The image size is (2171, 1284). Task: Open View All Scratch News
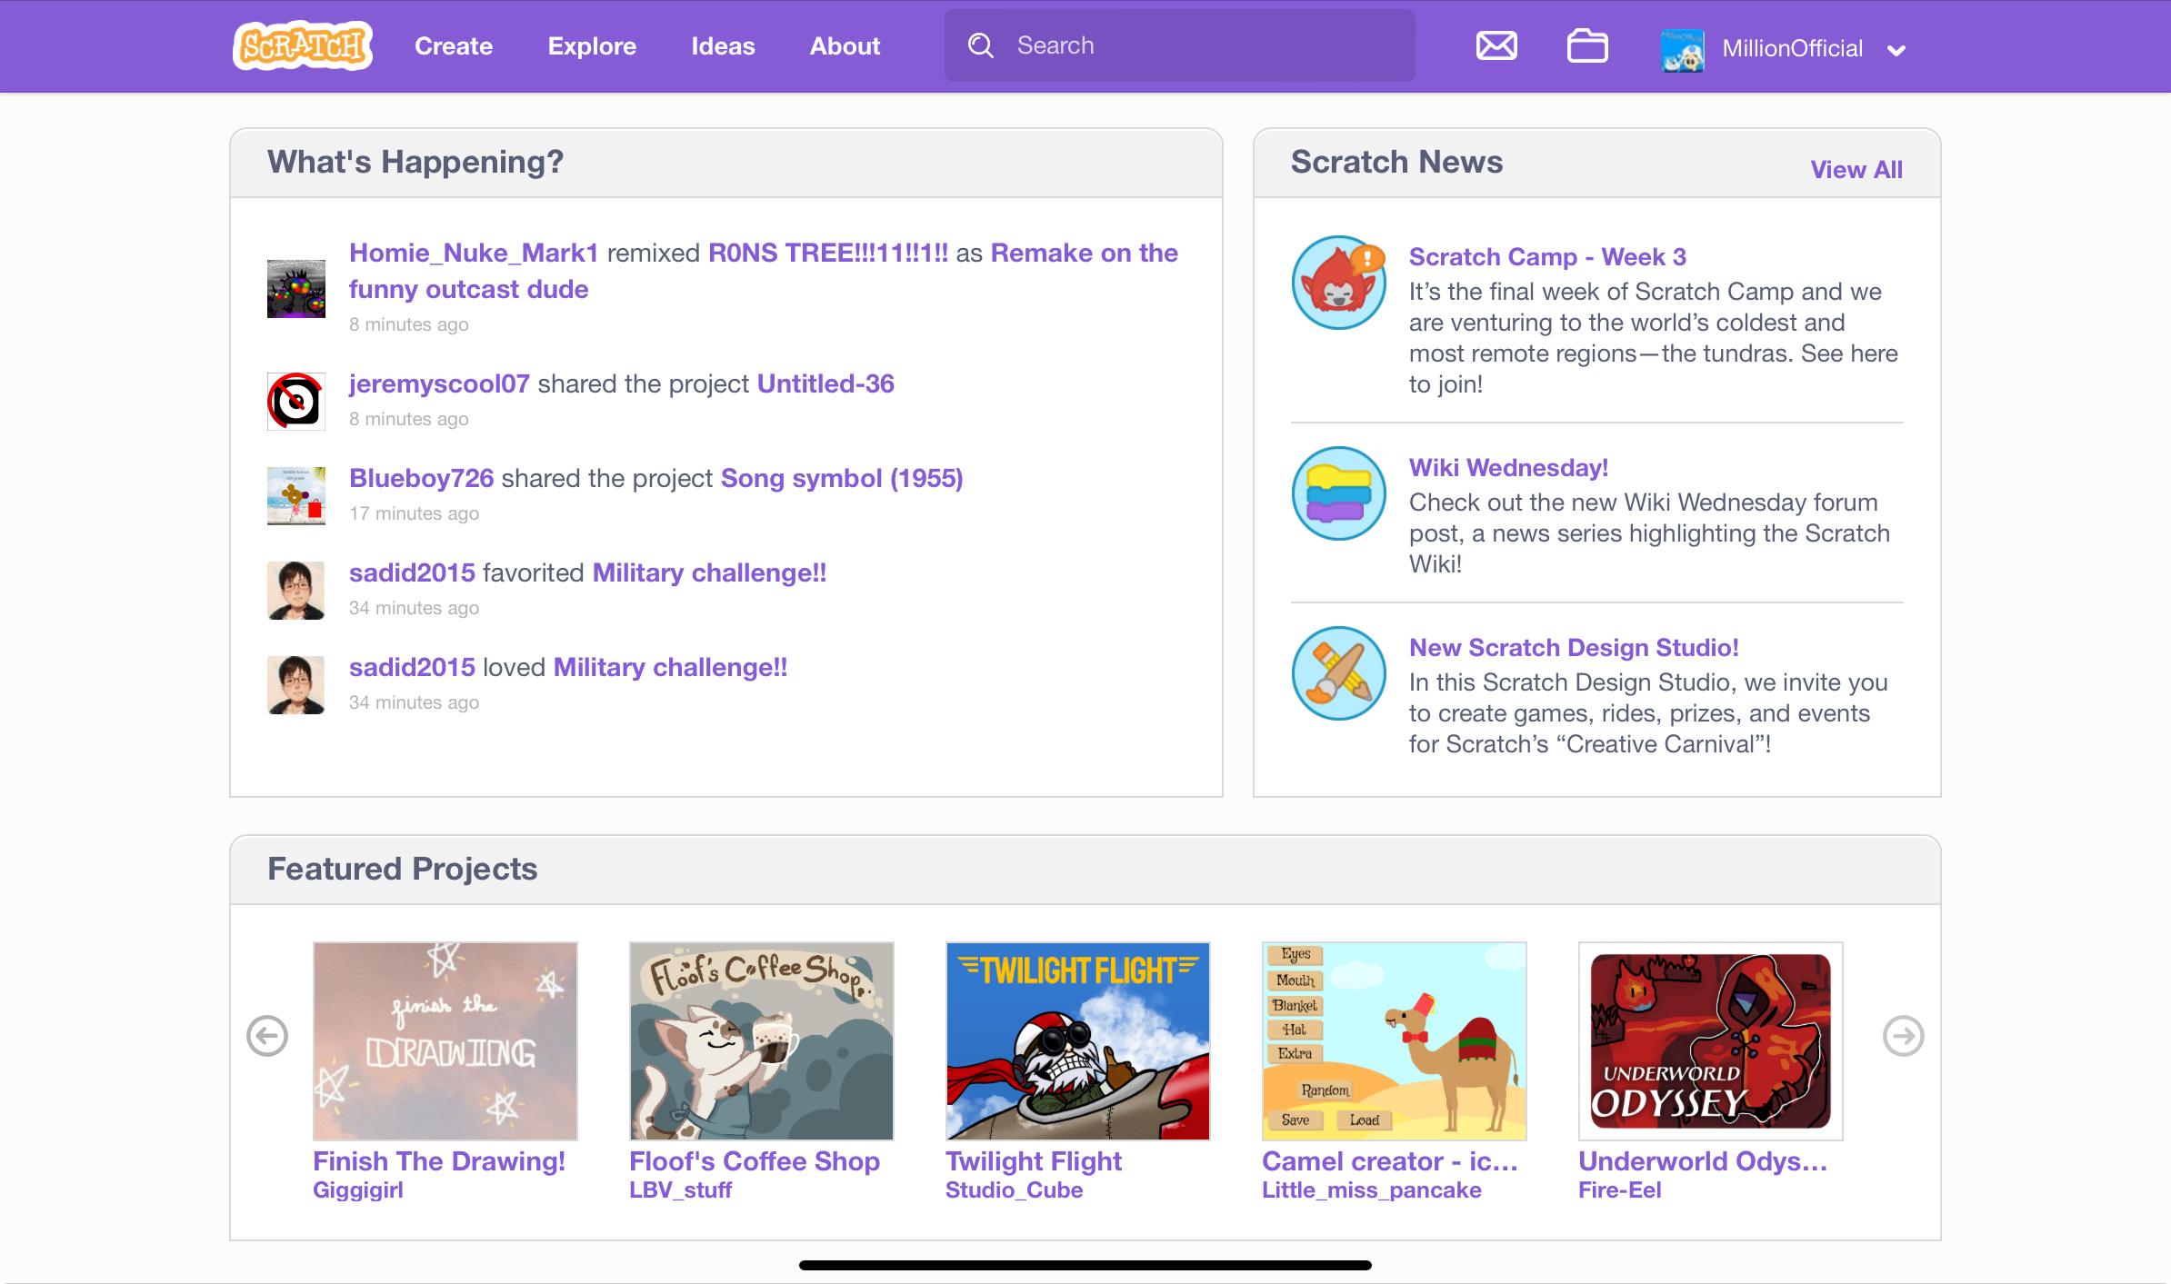[x=1856, y=170]
